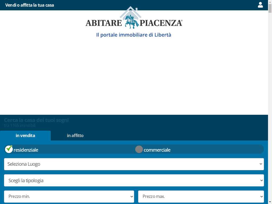This screenshot has width=272, height=204.
Task: Switch to the 'in vendita' tab
Action: pos(25,135)
